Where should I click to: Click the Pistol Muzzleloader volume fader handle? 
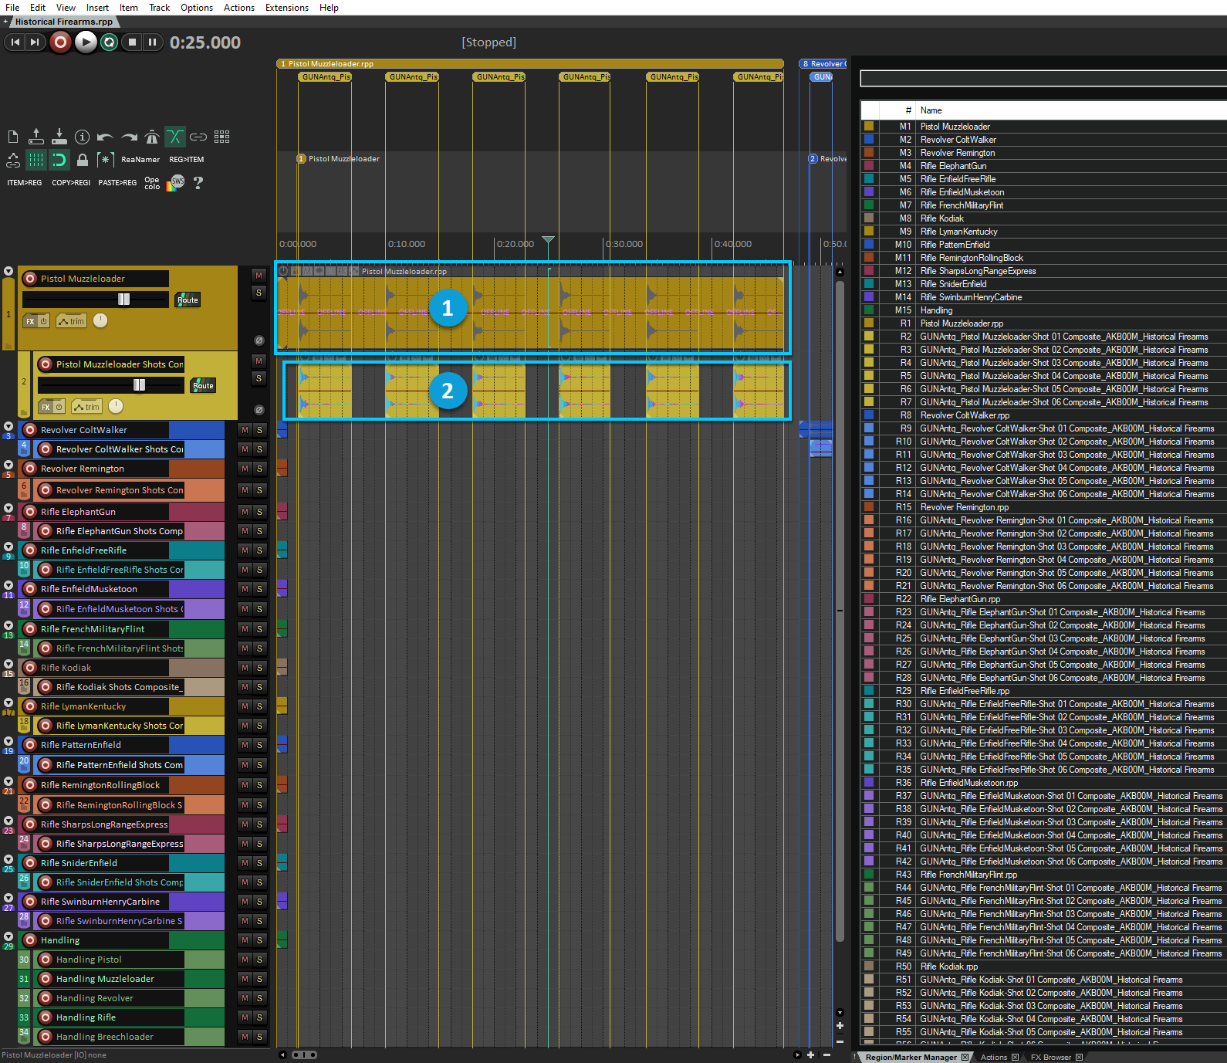coord(123,300)
